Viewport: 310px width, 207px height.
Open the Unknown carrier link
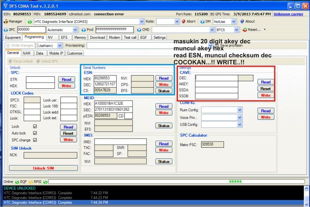point(288,14)
